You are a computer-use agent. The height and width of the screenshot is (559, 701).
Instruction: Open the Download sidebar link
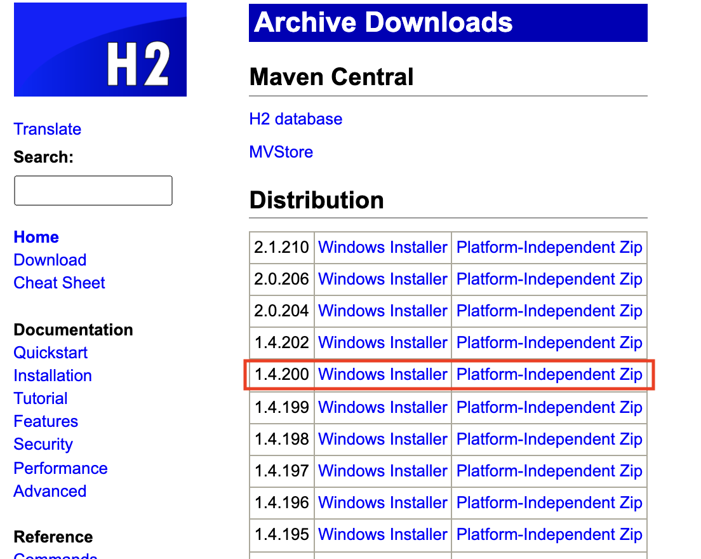pos(50,260)
